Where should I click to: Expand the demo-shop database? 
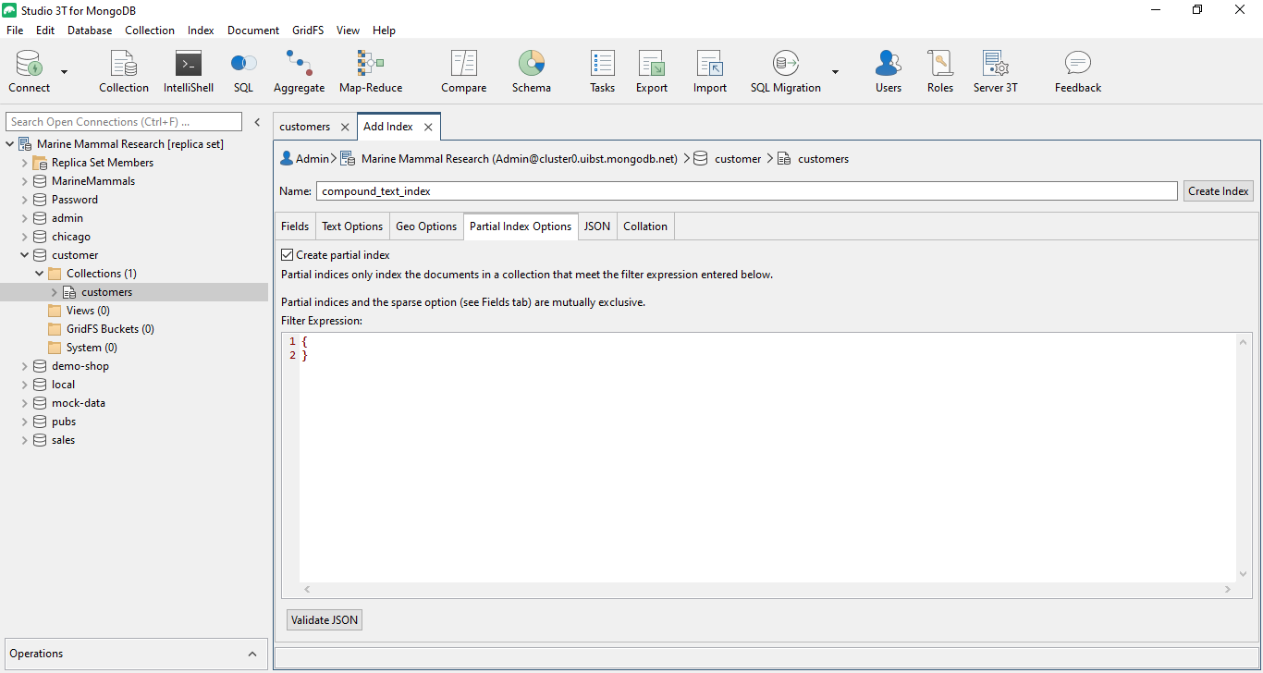pos(24,365)
